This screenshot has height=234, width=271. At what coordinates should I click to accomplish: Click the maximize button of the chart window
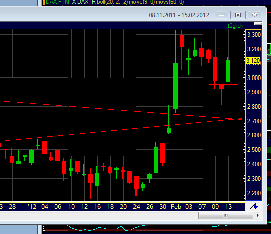point(238,15)
